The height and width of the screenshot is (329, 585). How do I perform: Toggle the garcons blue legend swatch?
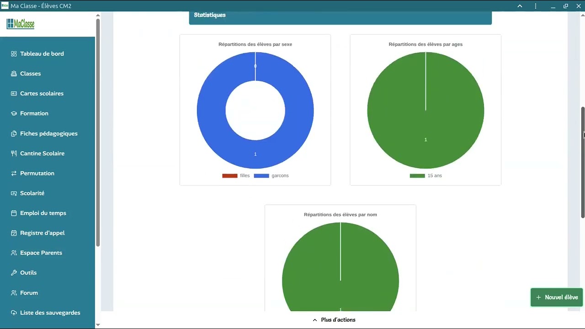click(x=261, y=176)
